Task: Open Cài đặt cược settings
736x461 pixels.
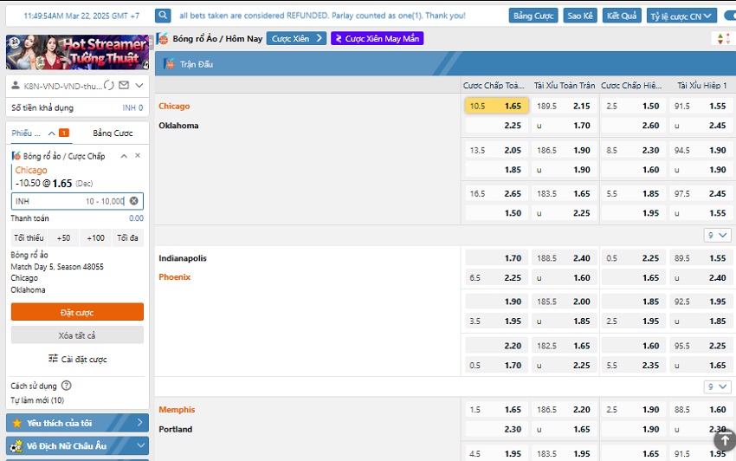Action: point(77,359)
